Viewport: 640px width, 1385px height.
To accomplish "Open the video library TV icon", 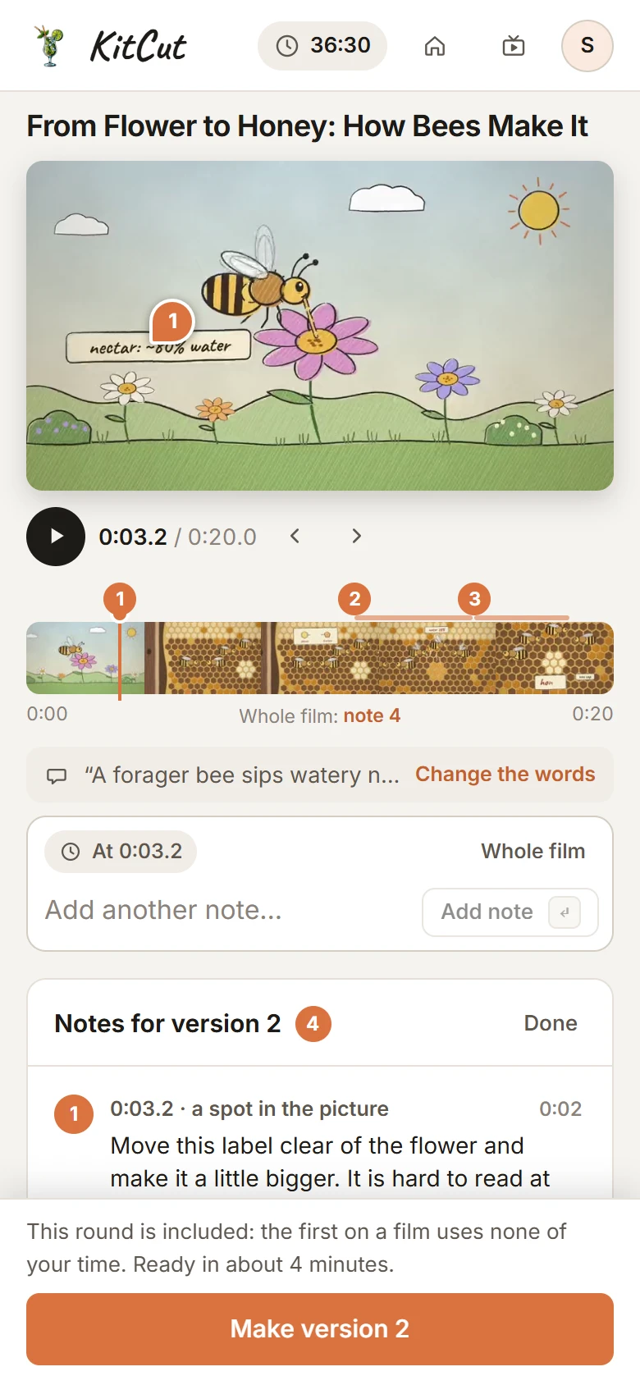I will [x=514, y=46].
